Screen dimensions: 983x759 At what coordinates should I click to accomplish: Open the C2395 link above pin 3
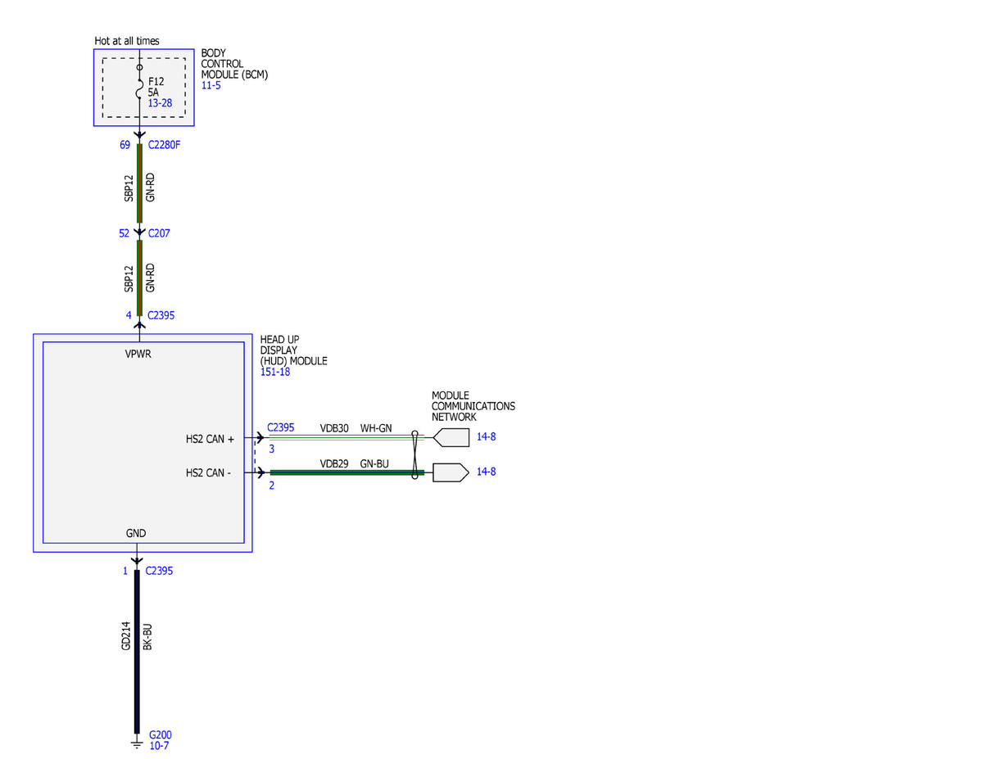pyautogui.click(x=281, y=427)
